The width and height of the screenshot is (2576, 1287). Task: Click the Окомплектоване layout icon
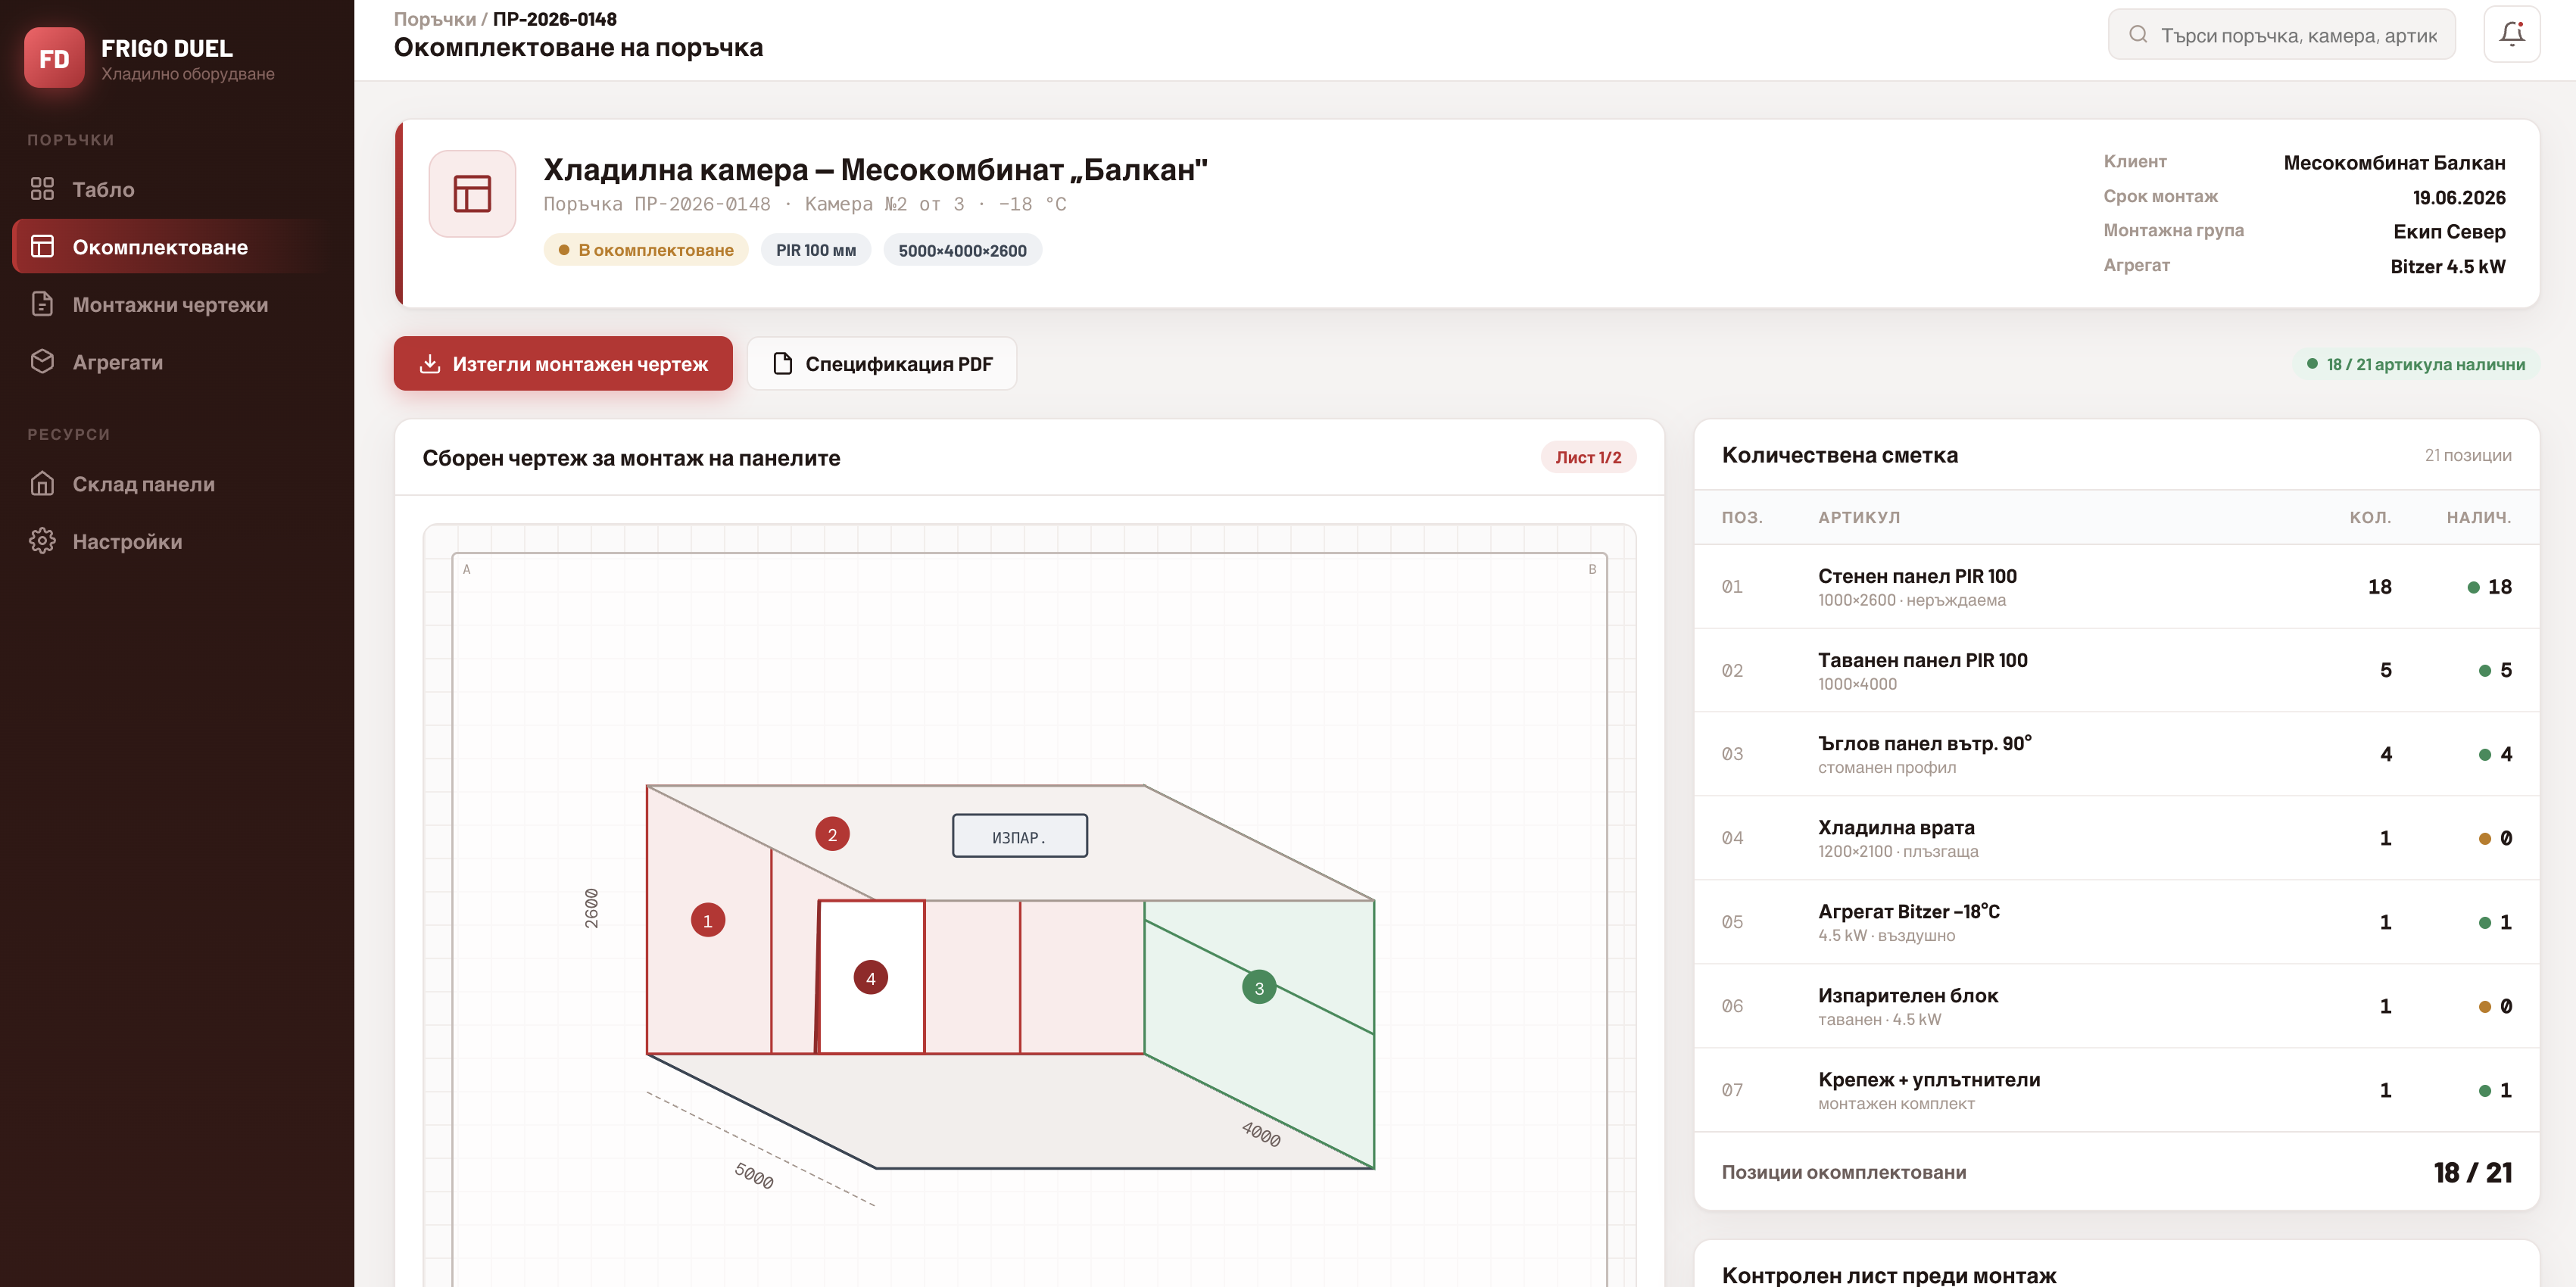(x=42, y=247)
